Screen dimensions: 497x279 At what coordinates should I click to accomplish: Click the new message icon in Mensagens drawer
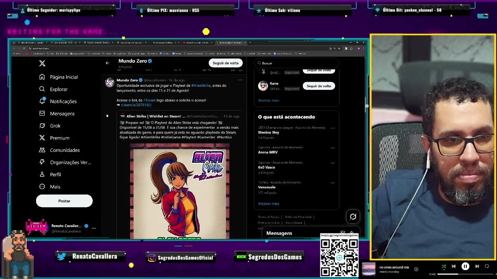coord(342,233)
